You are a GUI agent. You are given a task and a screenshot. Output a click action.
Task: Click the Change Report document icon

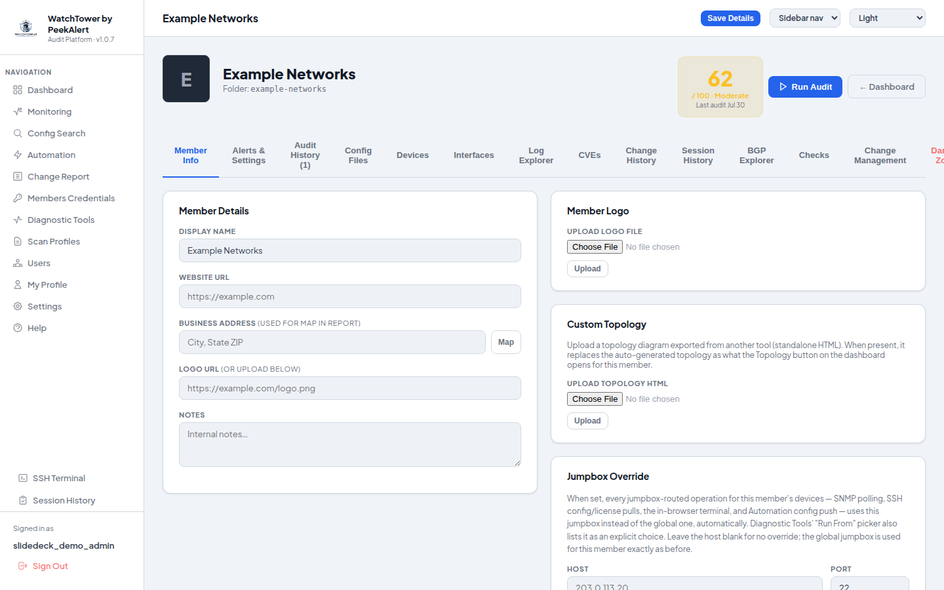point(18,176)
